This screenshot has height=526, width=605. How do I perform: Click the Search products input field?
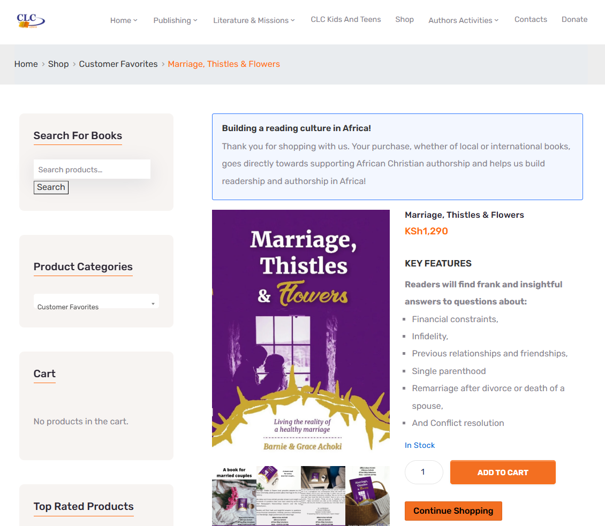(92, 170)
